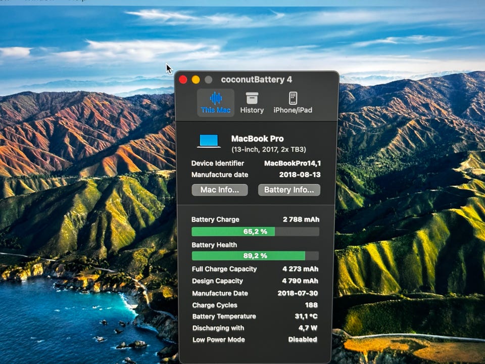Minimize coconutBattery with yellow button
This screenshot has width=485, height=364.
(x=196, y=80)
